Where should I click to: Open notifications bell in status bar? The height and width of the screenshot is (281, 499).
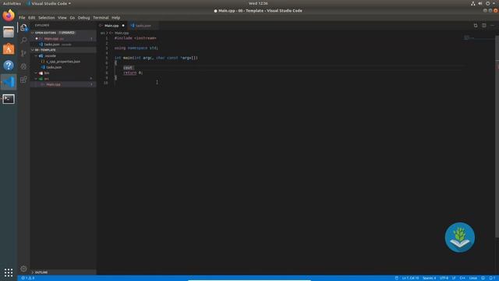tap(492, 278)
